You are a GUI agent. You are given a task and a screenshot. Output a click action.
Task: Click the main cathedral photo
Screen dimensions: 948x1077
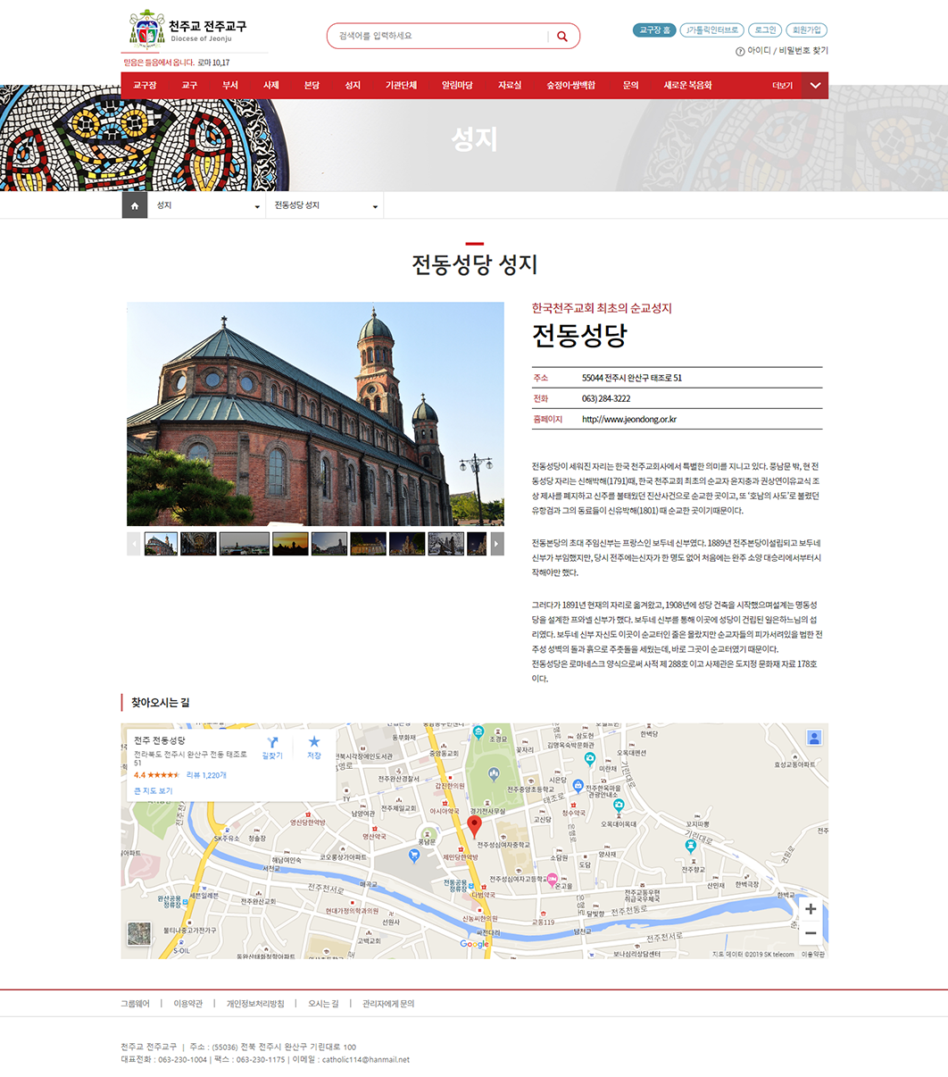tap(316, 413)
